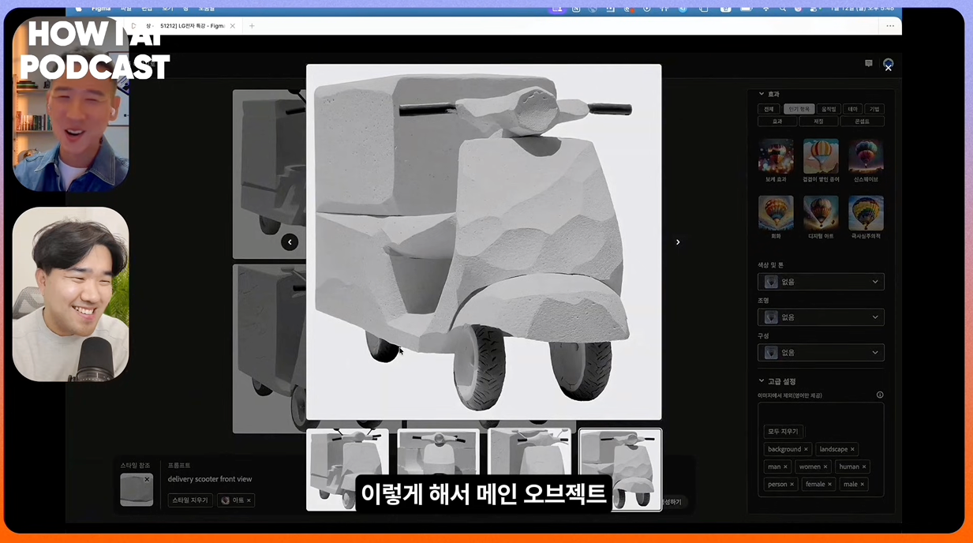Click the 스타일 지우기 button
Screen dimensions: 973x543
tap(189, 500)
